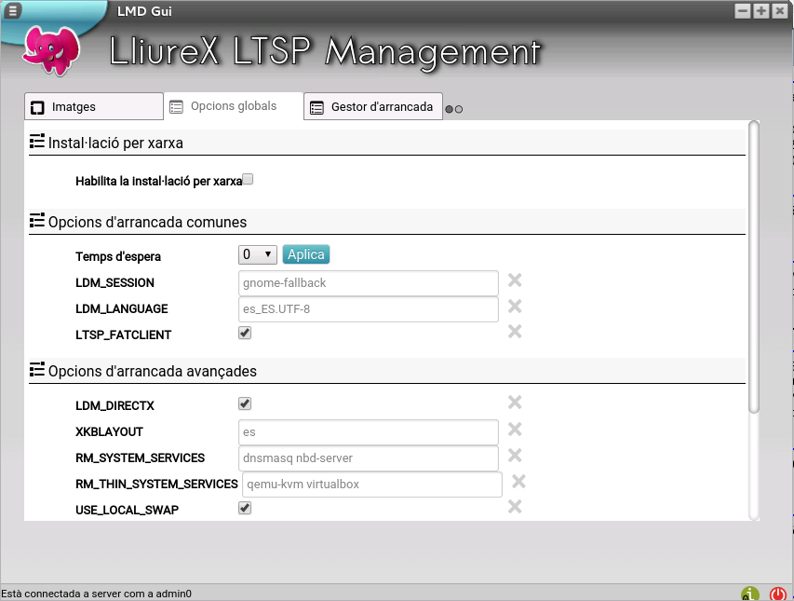Click the RM_SYSTEM_SERVICES text field
Viewport: 794px width, 601px height.
coord(369,458)
